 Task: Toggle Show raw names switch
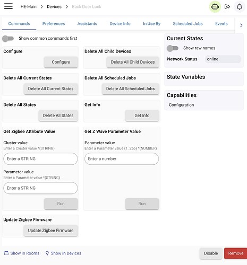pos(173,48)
